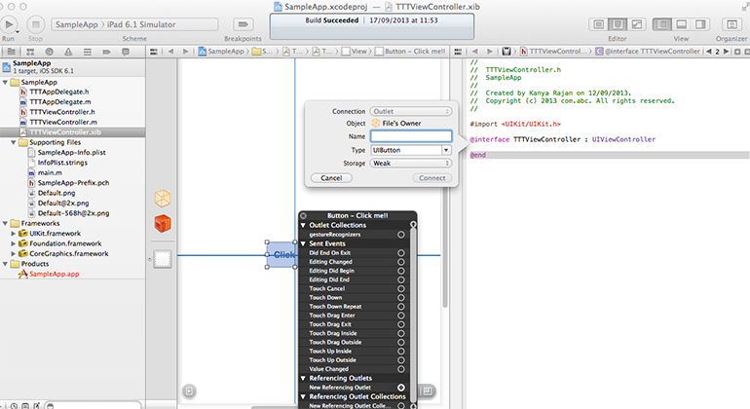
Task: Open TTTViewController.h in navigator
Action: pos(62,112)
